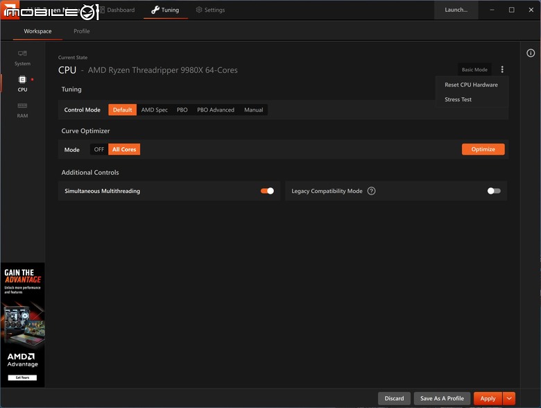
Task: Open the Settings tab
Action: tap(210, 10)
